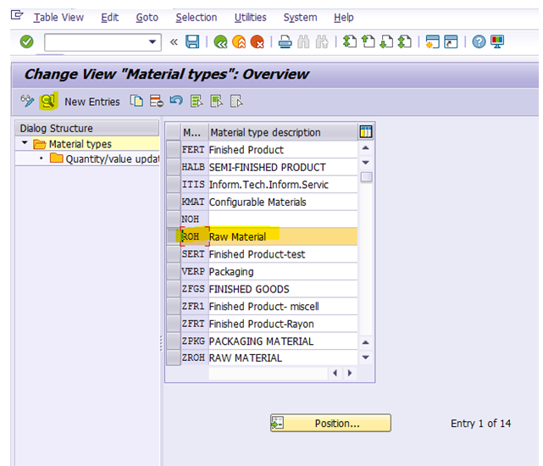The height and width of the screenshot is (466, 543).
Task: Open the Selection menu
Action: coord(197,17)
